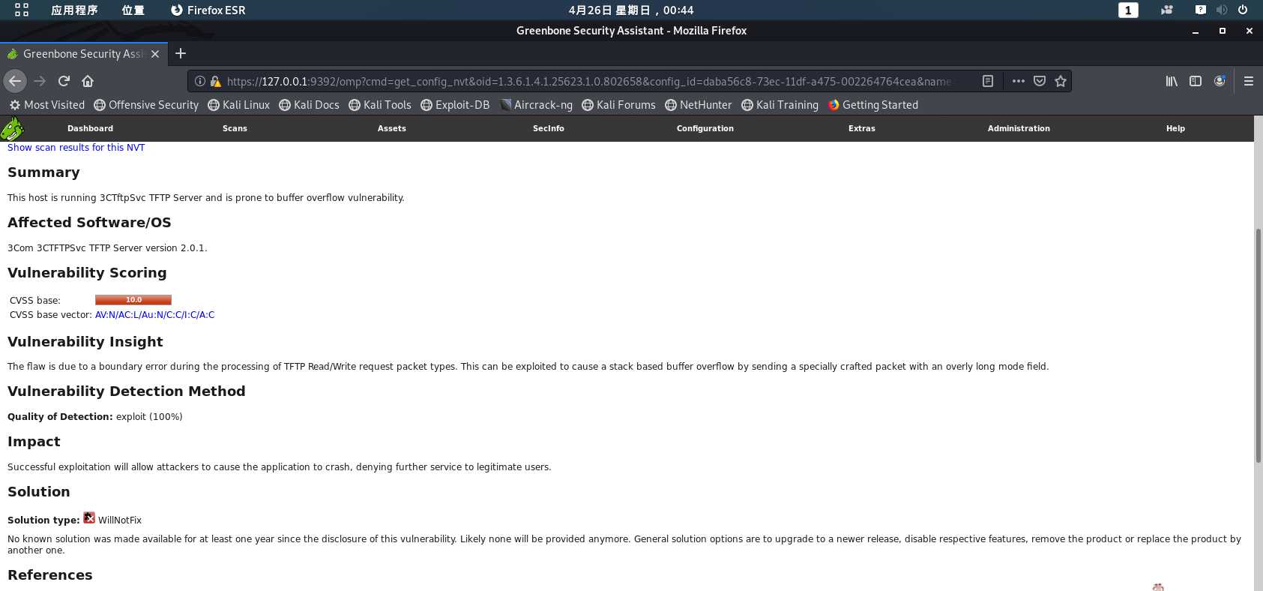
Task: Click the CVSS base 10.0 severity bar
Action: 133,300
